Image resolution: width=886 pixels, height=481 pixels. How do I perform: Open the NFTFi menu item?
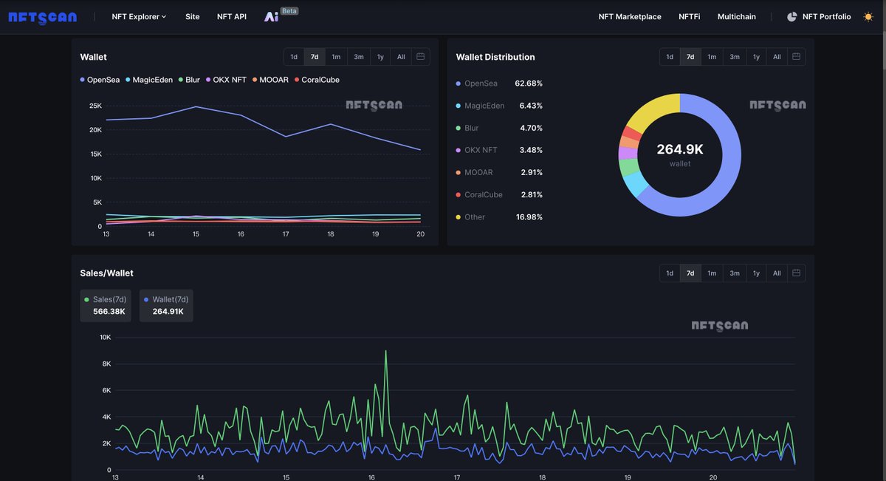click(690, 16)
